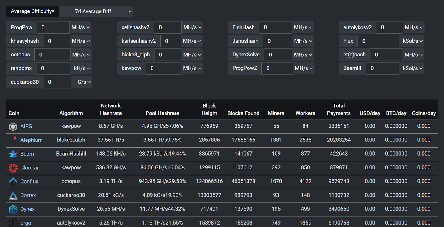Image resolution: width=444 pixels, height=227 pixels.
Task: Click the Beam coin logo icon
Action: (x=13, y=154)
